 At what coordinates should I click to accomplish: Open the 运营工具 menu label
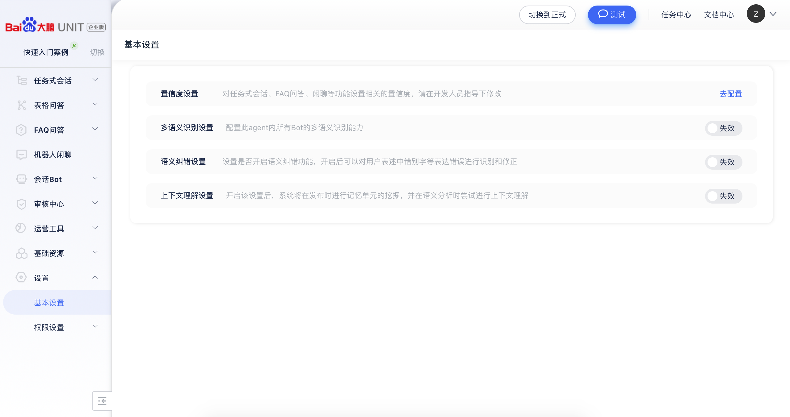(x=49, y=229)
